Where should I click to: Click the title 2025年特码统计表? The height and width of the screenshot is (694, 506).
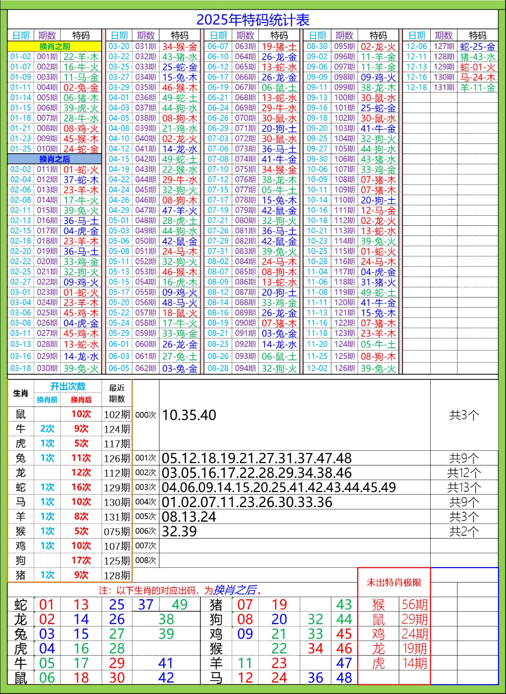[x=253, y=20]
